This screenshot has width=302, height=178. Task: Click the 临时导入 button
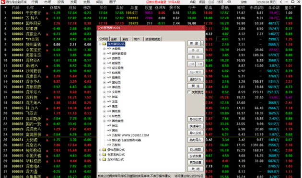196,140
